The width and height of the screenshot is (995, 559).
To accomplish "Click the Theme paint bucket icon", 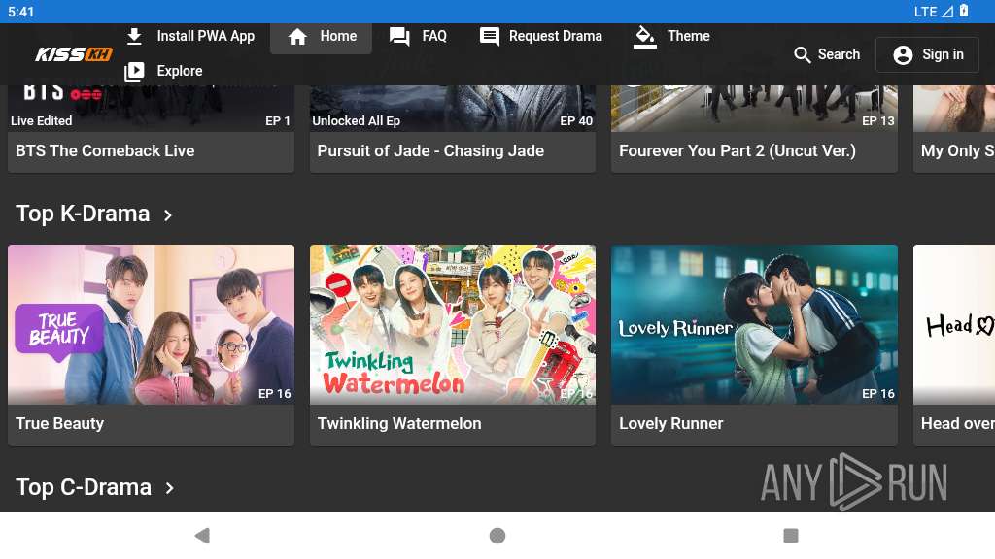I will [645, 37].
